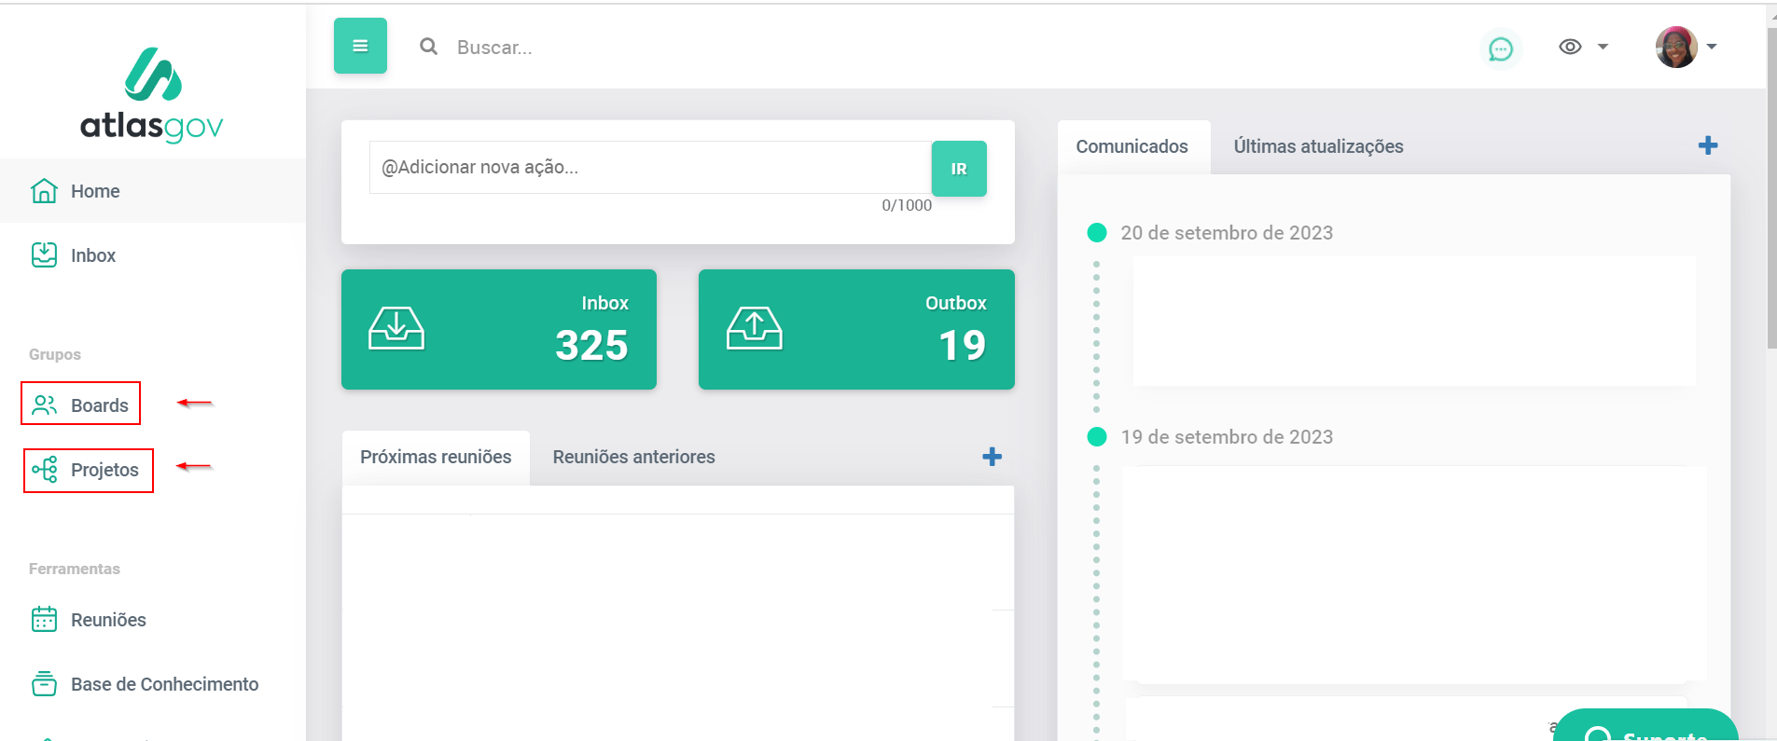Click the Boards people icon
The image size is (1777, 741).
point(44,405)
